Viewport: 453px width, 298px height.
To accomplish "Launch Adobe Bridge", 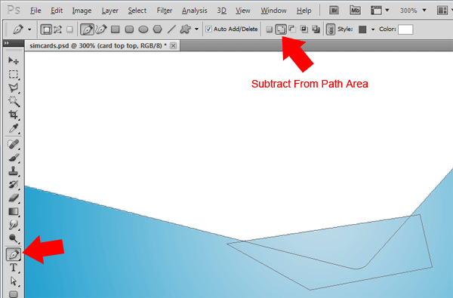I will pyautogui.click(x=334, y=11).
